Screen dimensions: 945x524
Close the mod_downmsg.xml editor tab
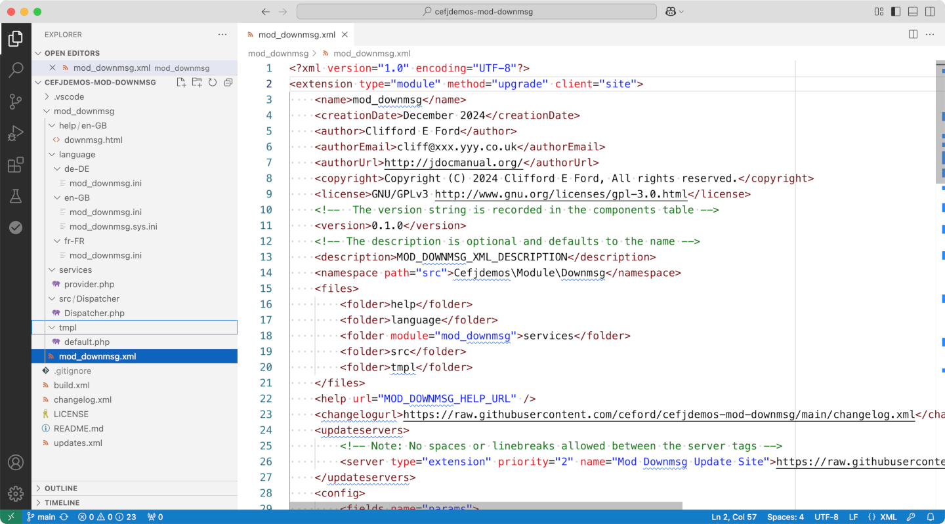point(345,35)
